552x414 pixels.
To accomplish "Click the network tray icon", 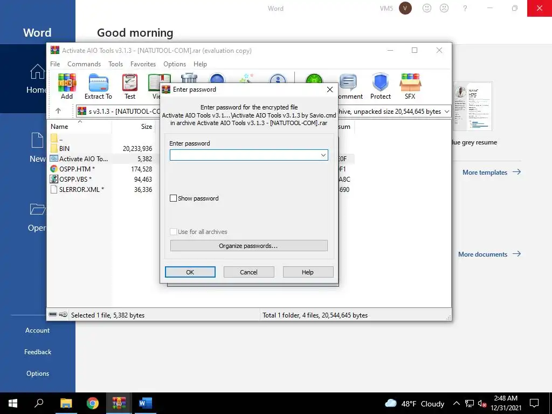I will point(470,404).
